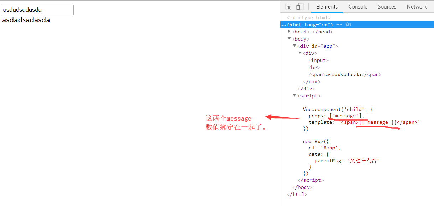Click the doctype html line
The width and height of the screenshot is (434, 206).
click(309, 17)
